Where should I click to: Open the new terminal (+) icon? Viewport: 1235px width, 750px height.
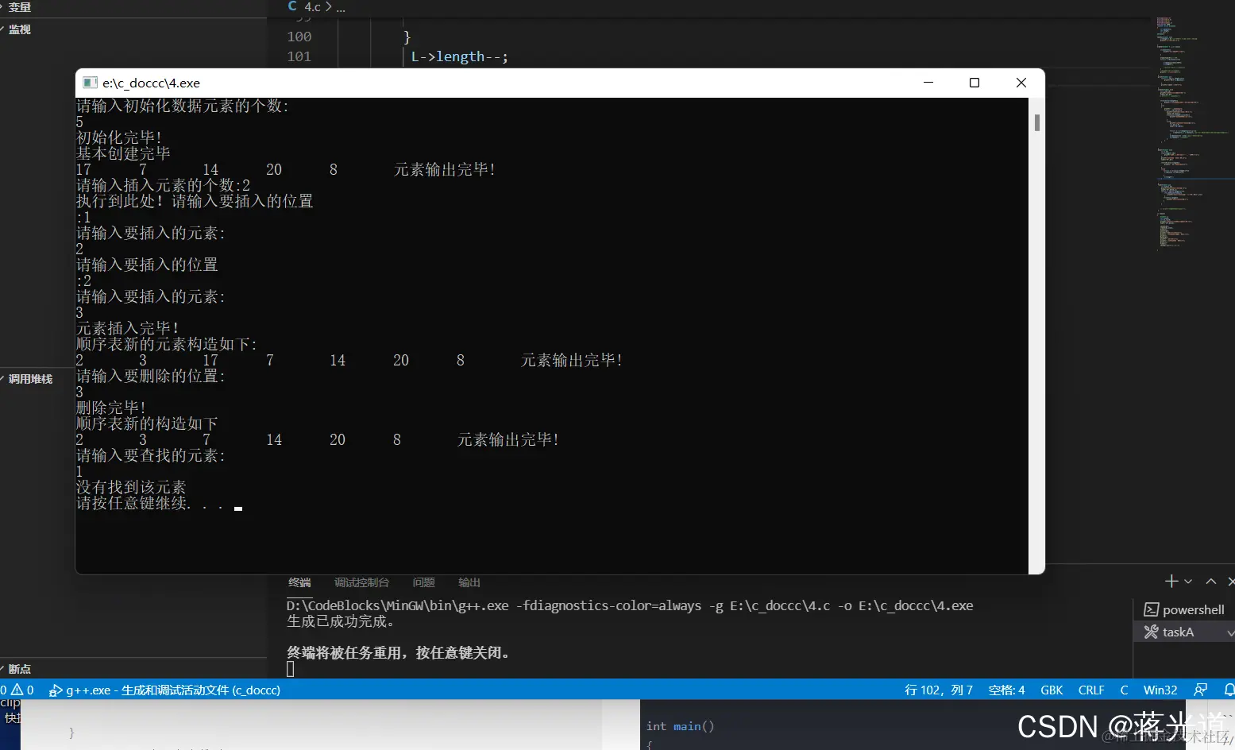[x=1171, y=581]
